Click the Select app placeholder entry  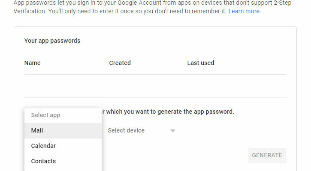click(63, 115)
